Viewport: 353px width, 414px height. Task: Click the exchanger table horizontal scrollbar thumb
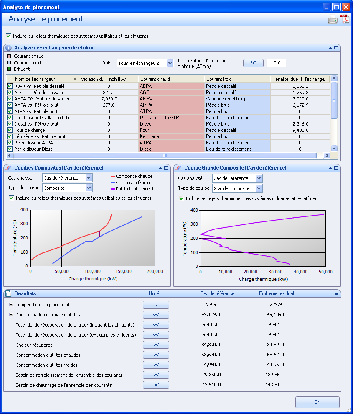(165, 156)
